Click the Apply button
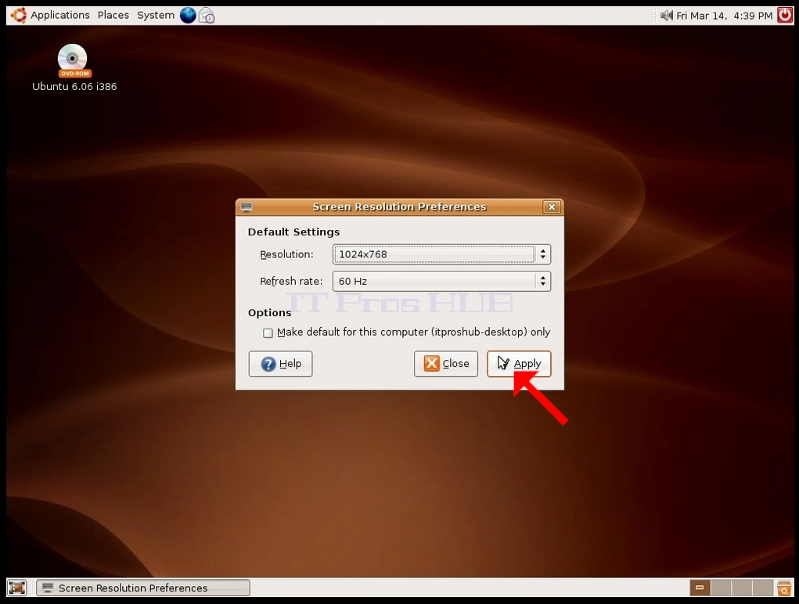799x604 pixels. click(x=519, y=364)
